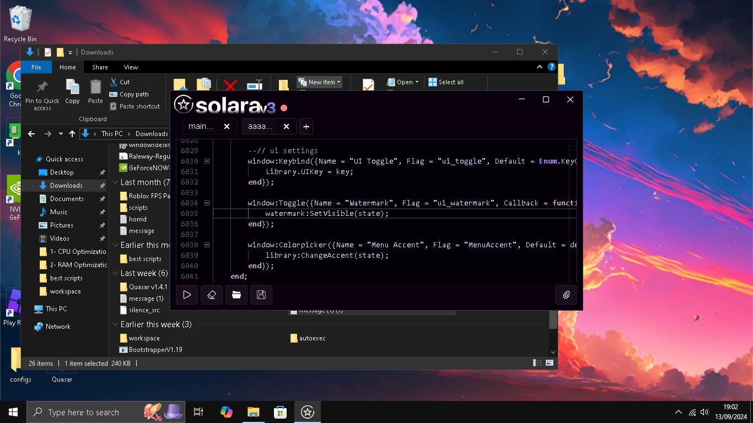Screen dimensions: 753x423
Task: Open the New item dropdown
Action: coord(320,82)
